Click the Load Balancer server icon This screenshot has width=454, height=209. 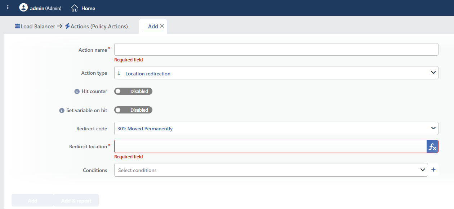(x=18, y=26)
